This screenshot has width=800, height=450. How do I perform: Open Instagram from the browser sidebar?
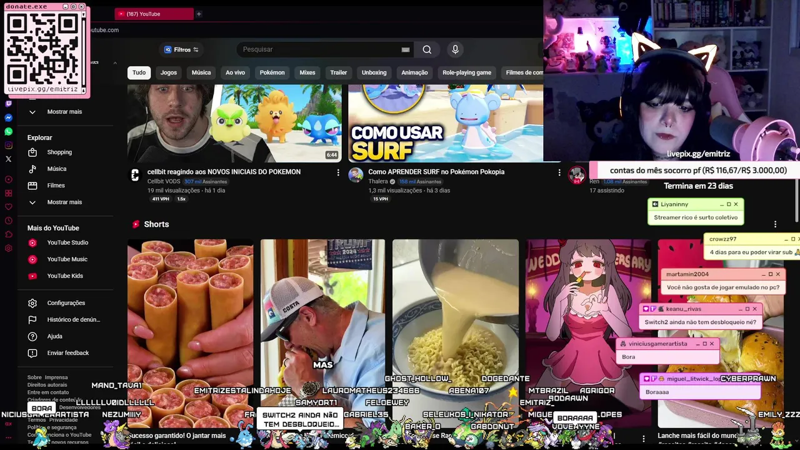click(x=8, y=145)
